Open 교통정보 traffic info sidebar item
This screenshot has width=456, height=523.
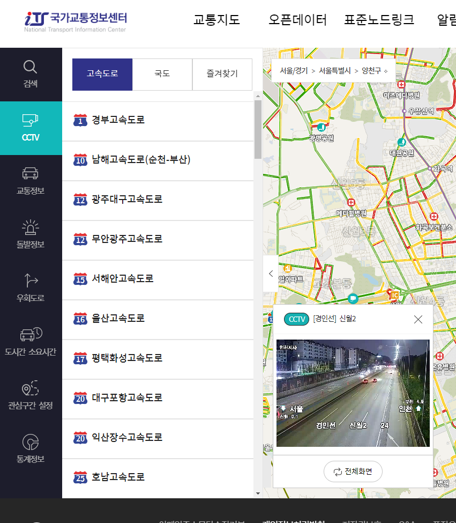[x=31, y=181]
